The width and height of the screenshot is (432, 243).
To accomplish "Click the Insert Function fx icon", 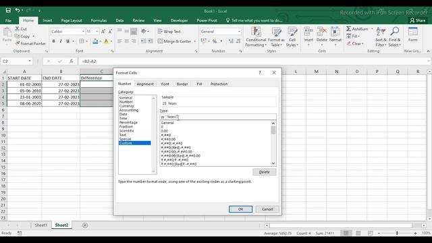I will [x=72, y=61].
